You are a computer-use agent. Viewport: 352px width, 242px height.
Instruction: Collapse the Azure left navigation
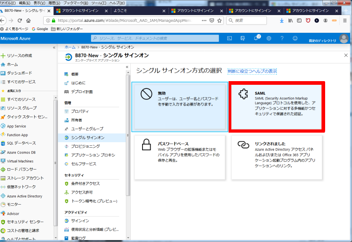pos(54,47)
